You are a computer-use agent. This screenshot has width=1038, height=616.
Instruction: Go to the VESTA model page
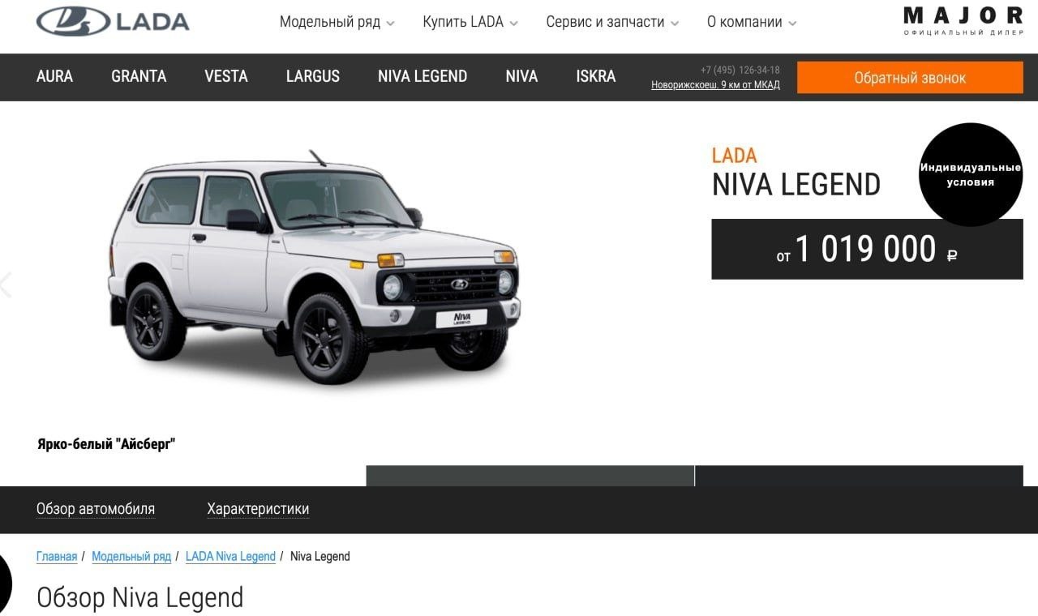(226, 76)
